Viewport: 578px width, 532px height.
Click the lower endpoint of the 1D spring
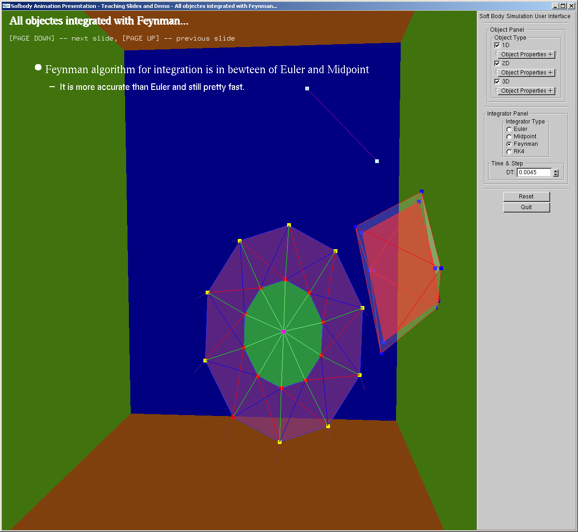(x=377, y=161)
